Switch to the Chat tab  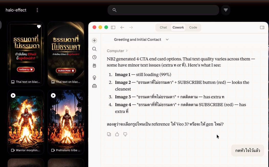click(x=163, y=27)
